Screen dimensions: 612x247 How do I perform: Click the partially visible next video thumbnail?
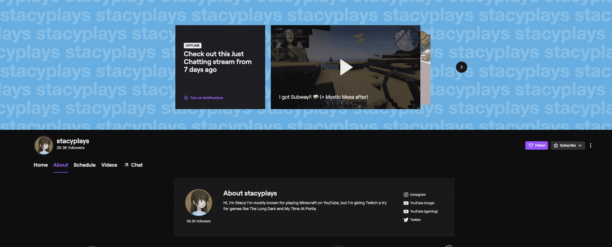[x=425, y=67]
